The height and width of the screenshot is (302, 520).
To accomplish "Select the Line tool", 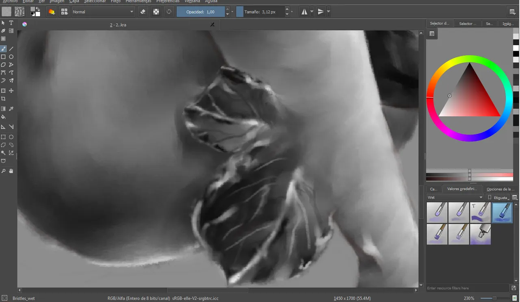I will click(x=11, y=49).
